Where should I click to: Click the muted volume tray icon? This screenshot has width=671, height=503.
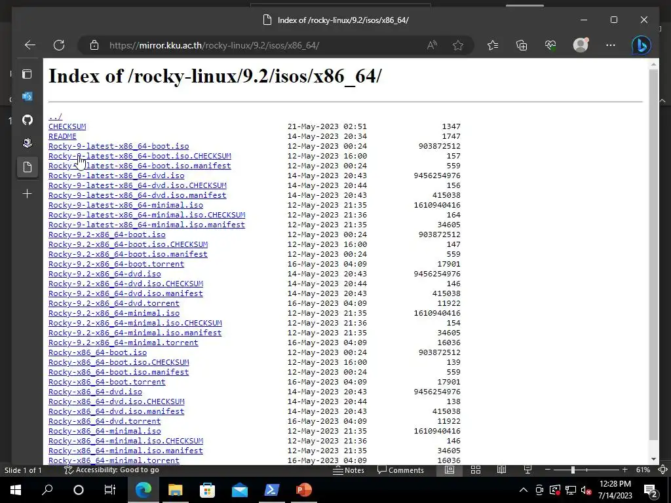586,490
